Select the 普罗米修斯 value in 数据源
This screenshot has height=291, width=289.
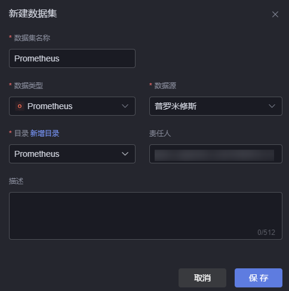176,106
